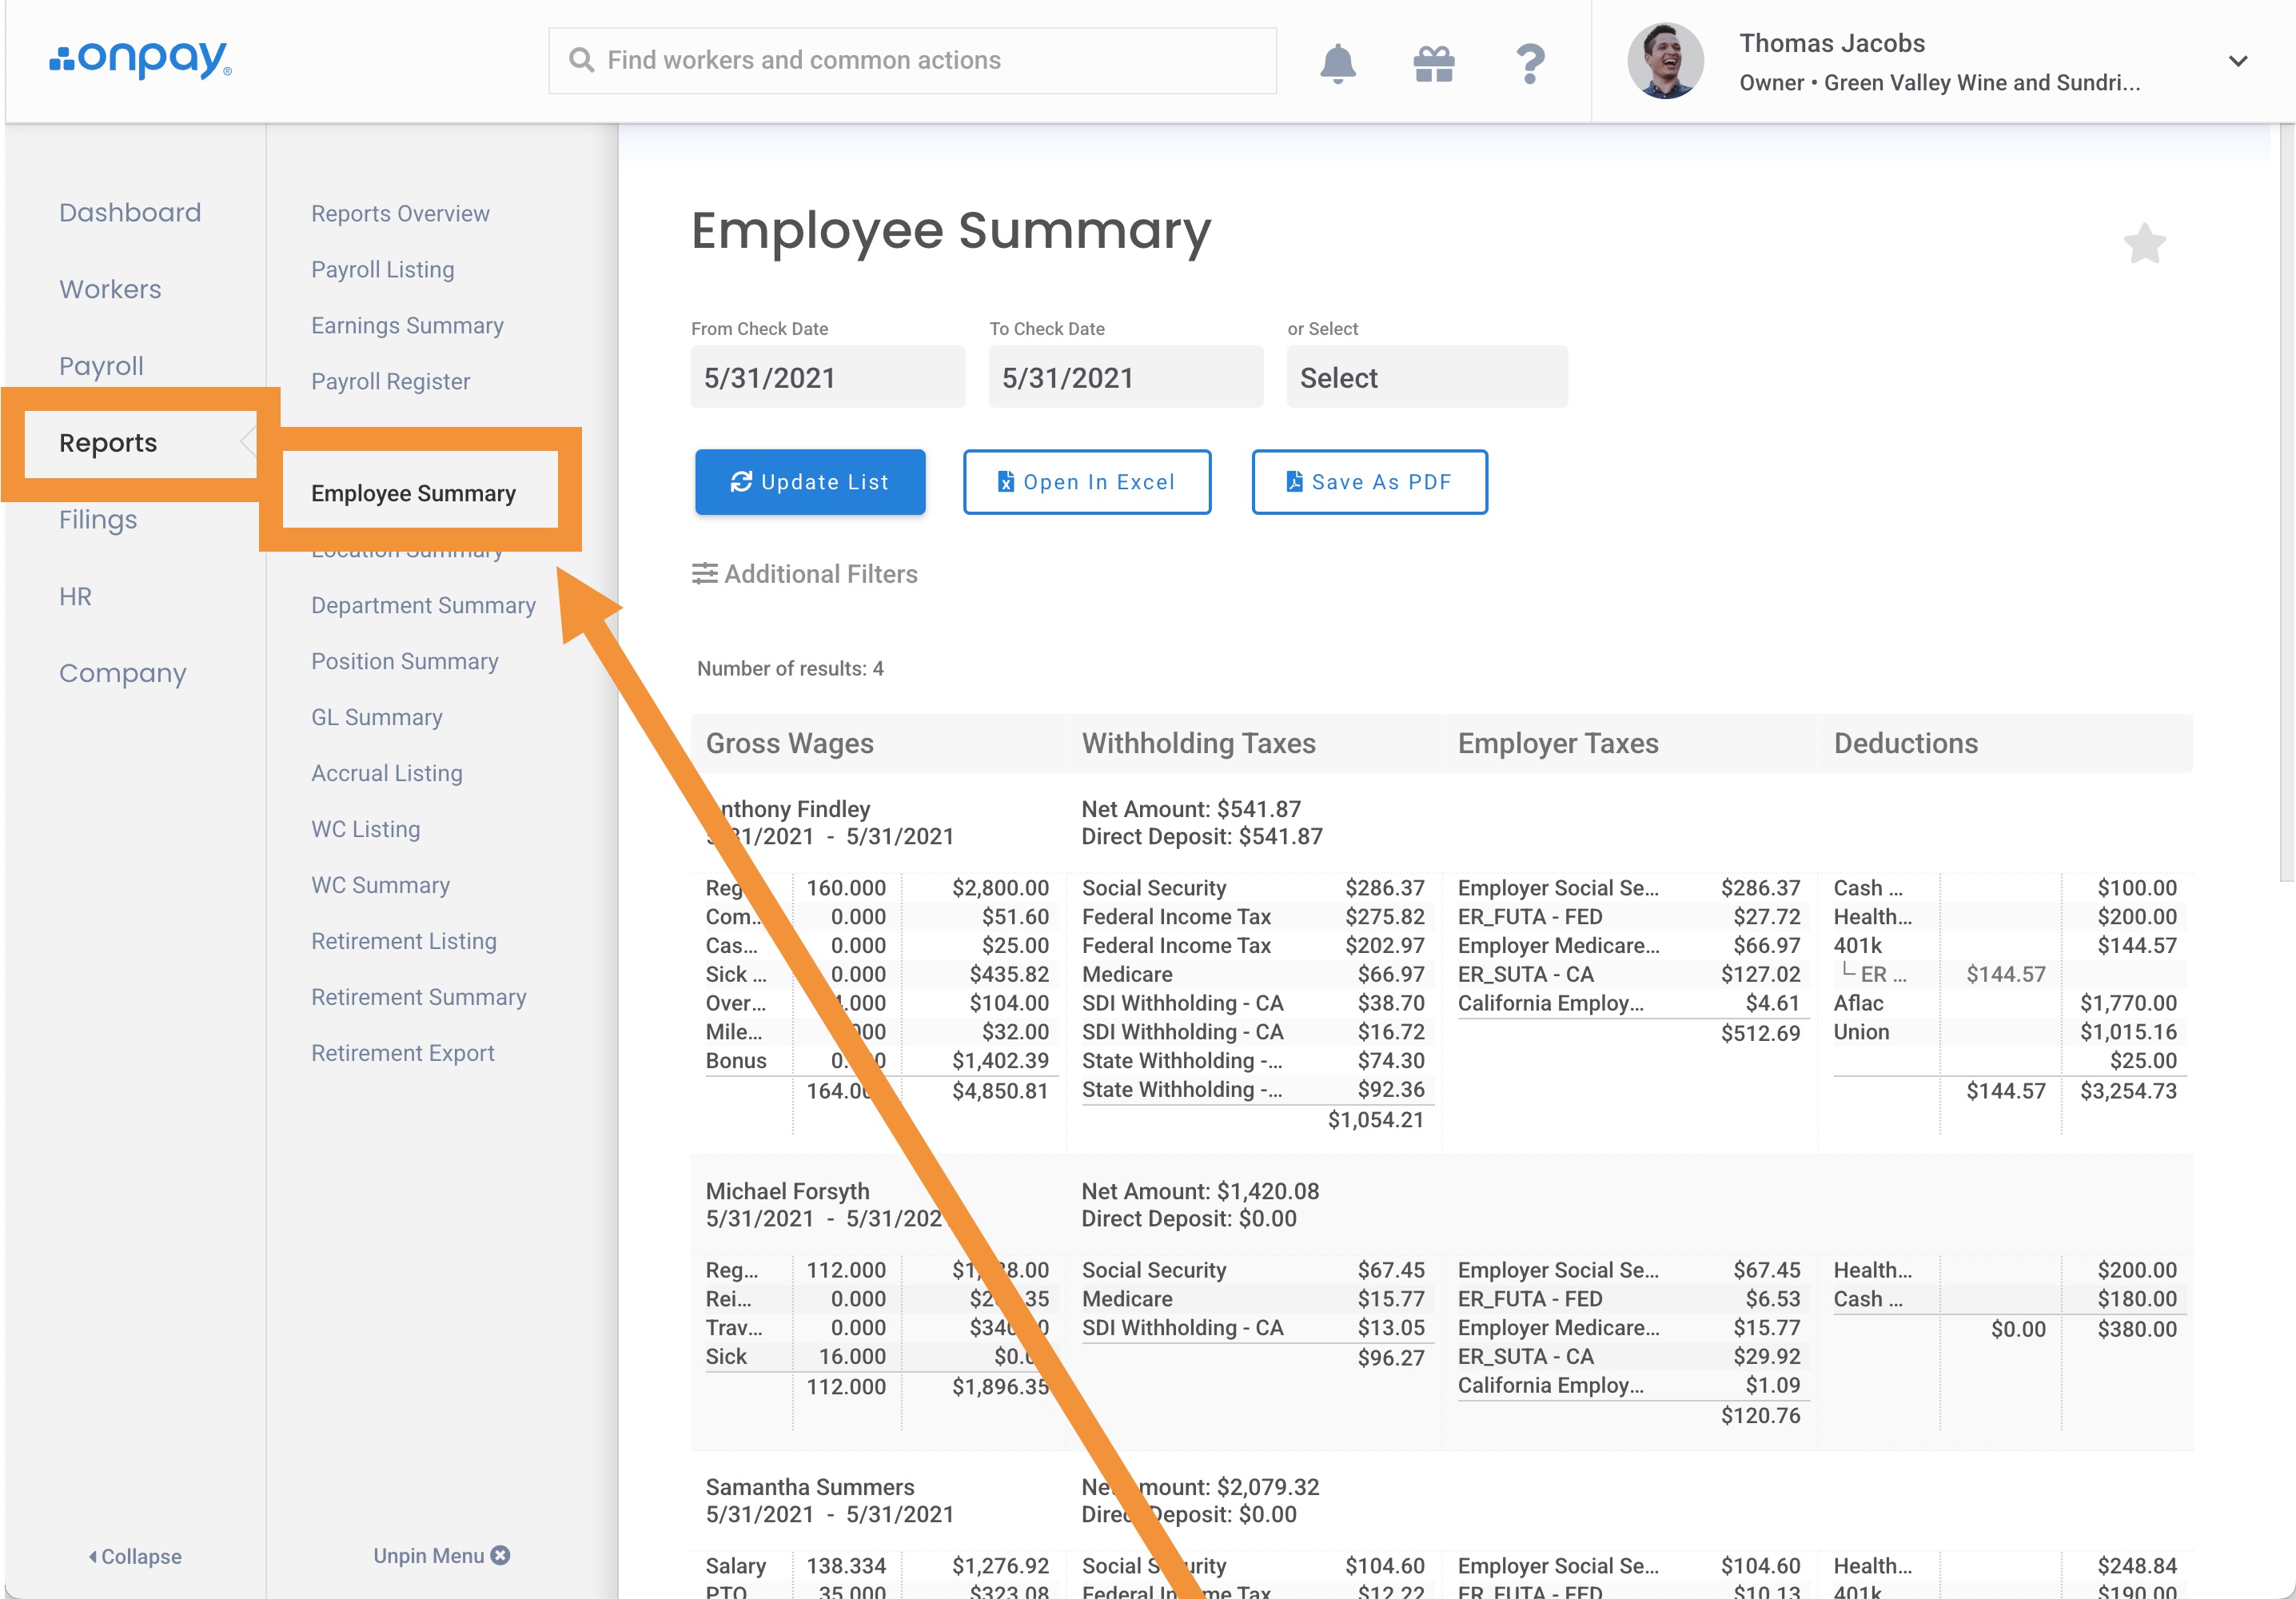The width and height of the screenshot is (2296, 1599).
Task: Open the 'or Select' date range dropdown
Action: 1427,377
